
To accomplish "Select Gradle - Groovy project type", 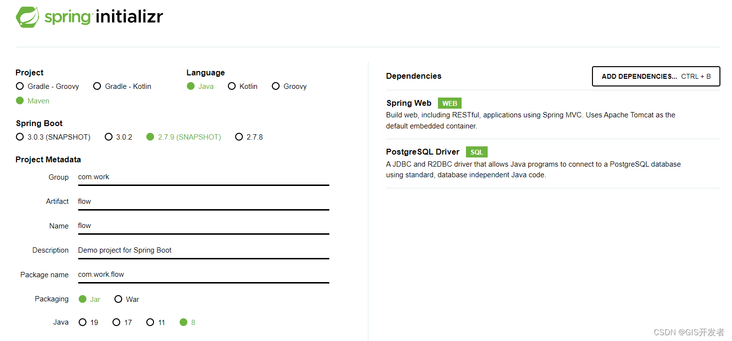I will point(19,86).
